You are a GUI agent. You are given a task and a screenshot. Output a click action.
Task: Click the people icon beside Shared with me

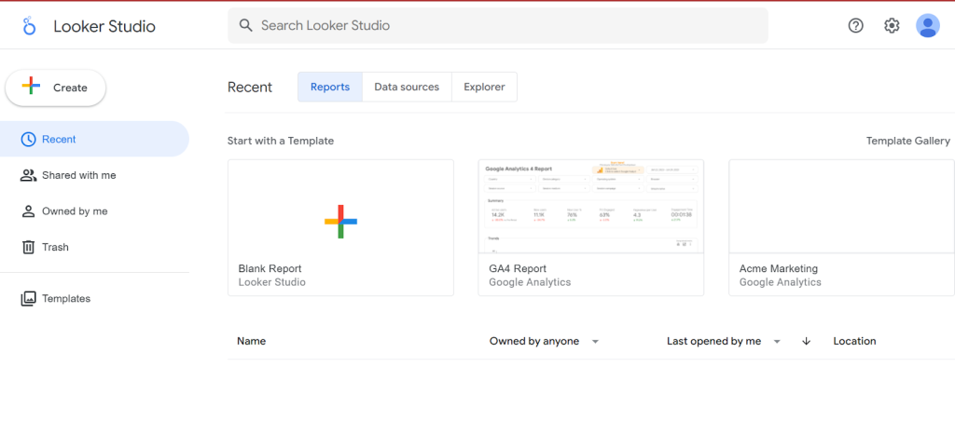pos(28,175)
